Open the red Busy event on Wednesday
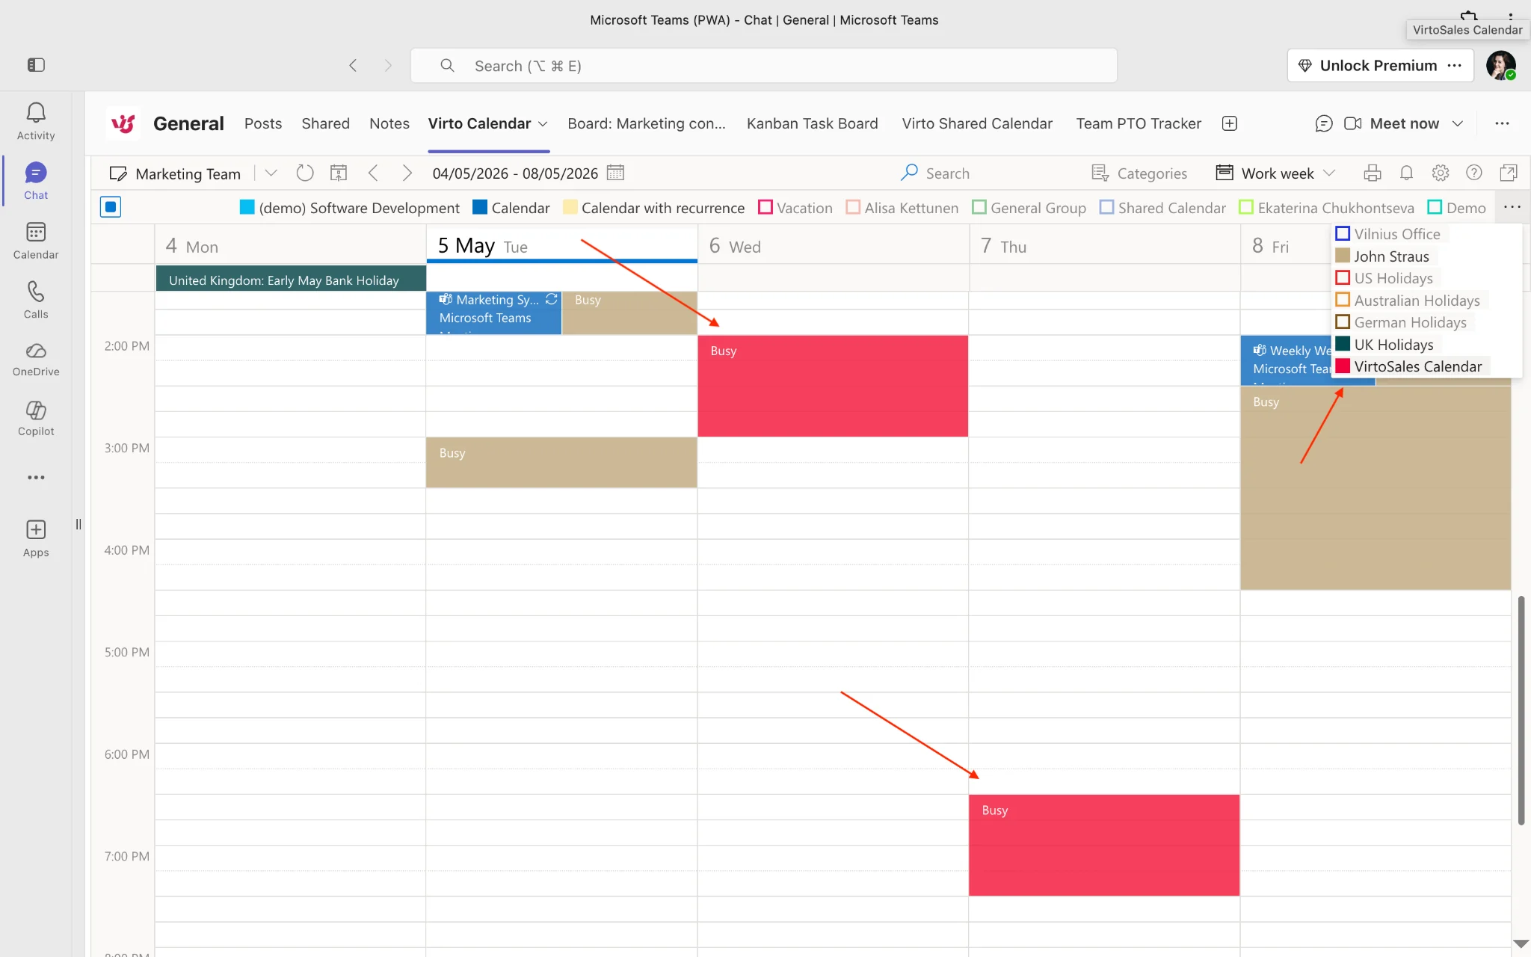 [x=833, y=386]
